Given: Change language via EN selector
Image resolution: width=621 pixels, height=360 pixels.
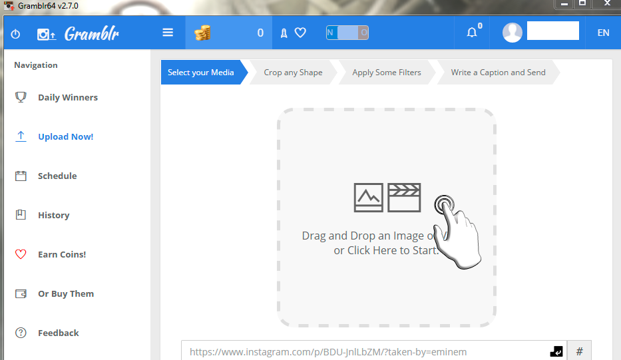Looking at the screenshot, I should [603, 33].
